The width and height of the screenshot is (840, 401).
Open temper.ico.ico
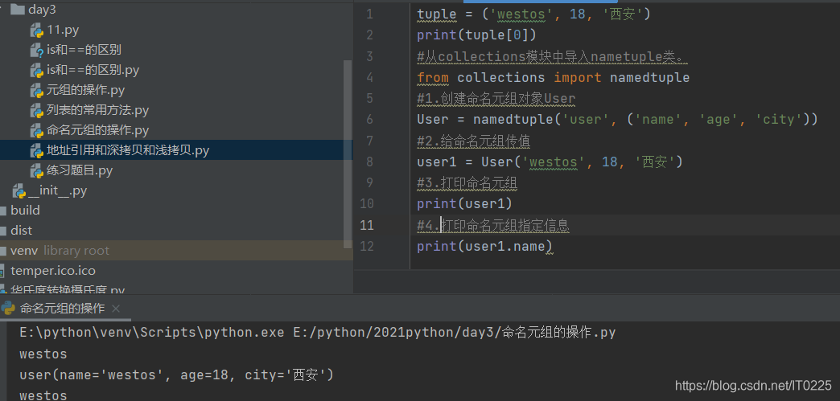(53, 270)
